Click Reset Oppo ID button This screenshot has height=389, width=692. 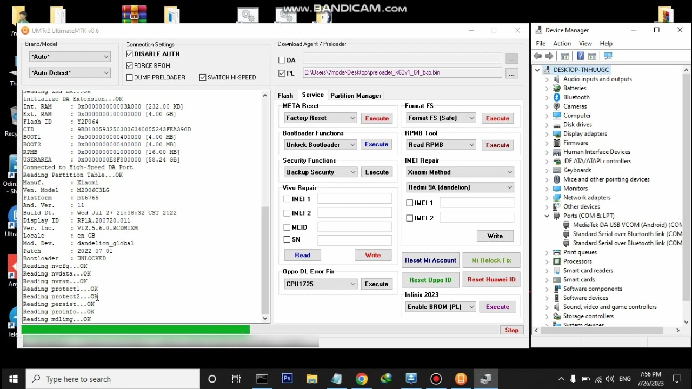pyautogui.click(x=431, y=280)
